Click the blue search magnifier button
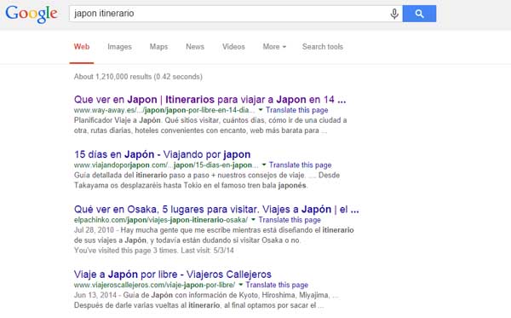The height and width of the screenshot is (318, 511). pyautogui.click(x=419, y=14)
